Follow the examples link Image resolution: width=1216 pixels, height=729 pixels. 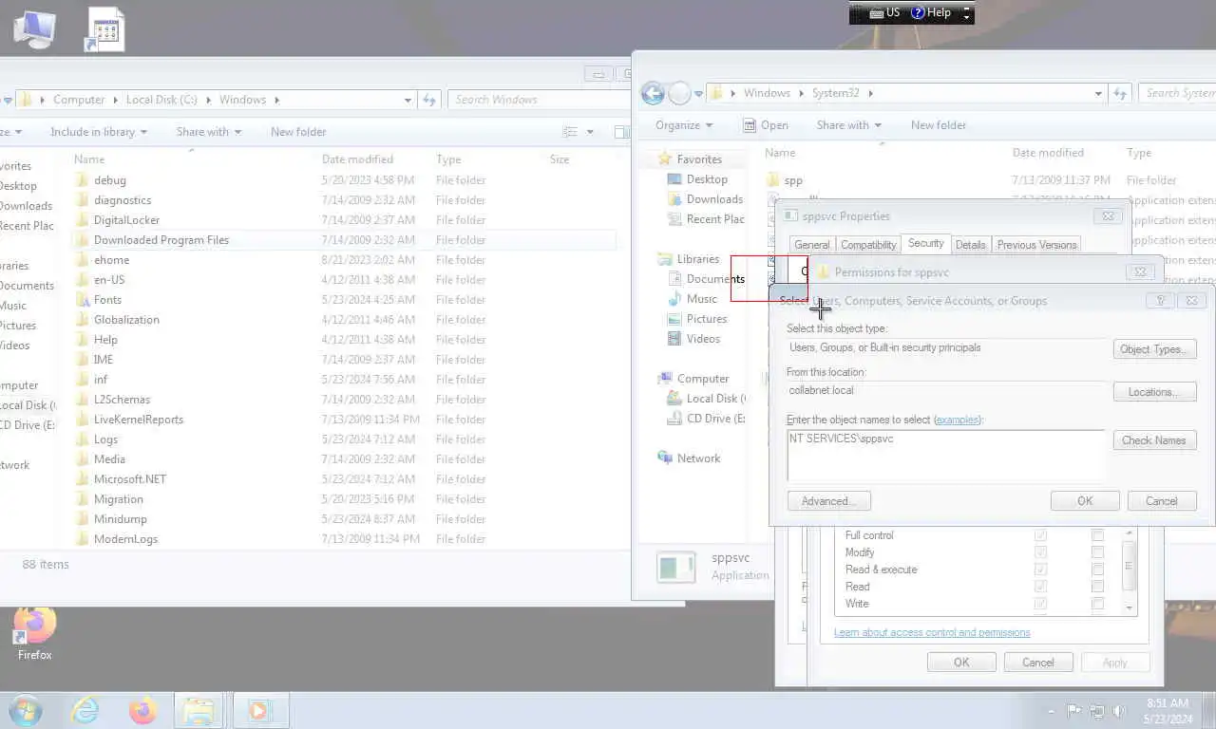[x=957, y=420]
